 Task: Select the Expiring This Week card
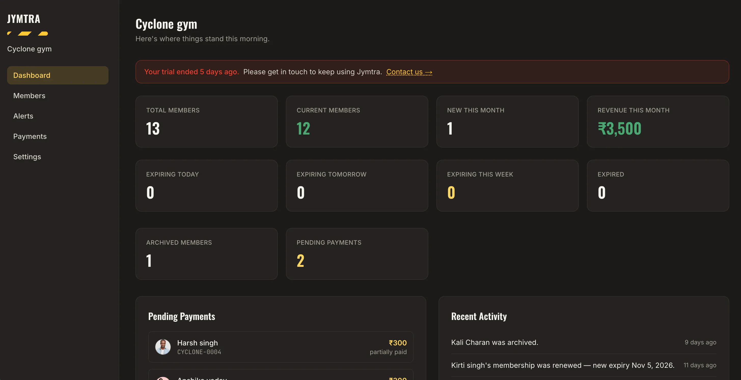(507, 185)
